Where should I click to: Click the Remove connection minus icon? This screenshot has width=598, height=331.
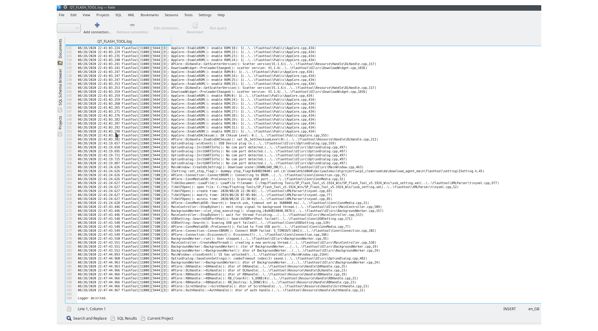tap(132, 25)
